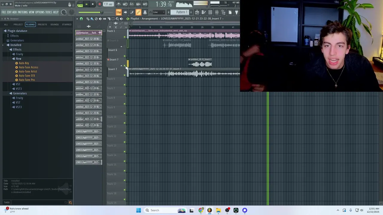Viewport: 383px width, 215px height.
Task: Switch to the PROJECT browser tab
Action: click(x=18, y=24)
